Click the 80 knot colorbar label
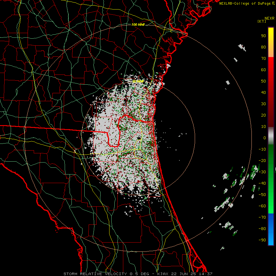276x276 pixels. (x=263, y=47)
